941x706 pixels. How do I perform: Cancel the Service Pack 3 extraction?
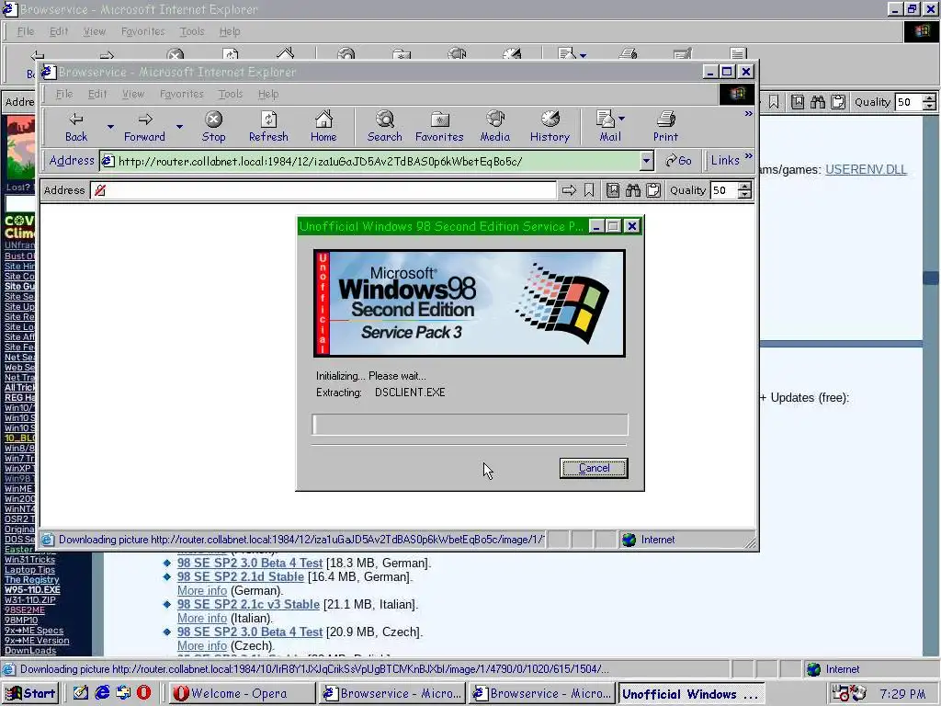[594, 468]
